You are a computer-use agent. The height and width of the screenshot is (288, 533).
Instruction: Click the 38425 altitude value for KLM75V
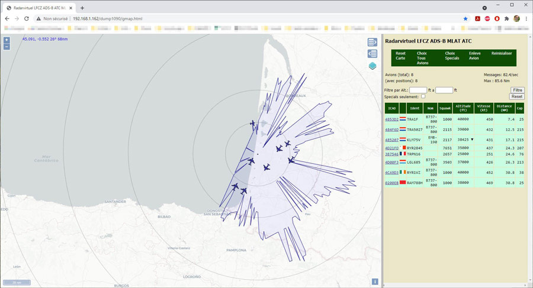tap(463, 140)
